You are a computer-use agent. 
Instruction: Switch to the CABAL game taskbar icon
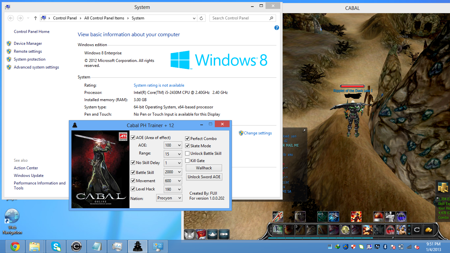[76, 246]
